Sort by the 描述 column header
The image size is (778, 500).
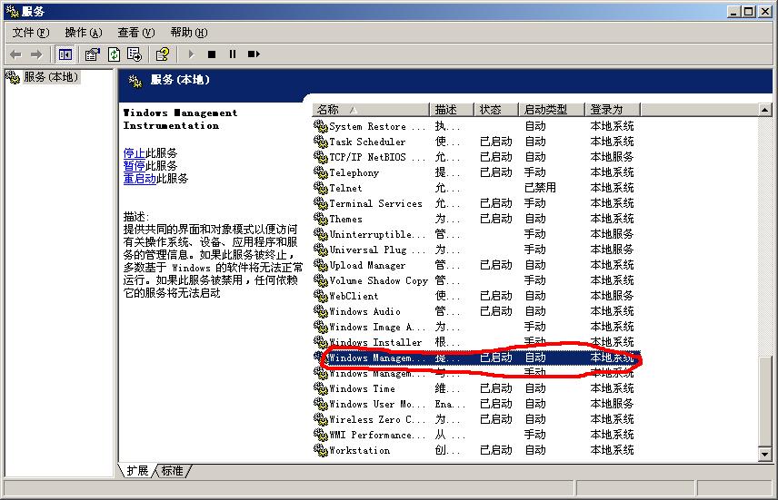click(x=452, y=110)
